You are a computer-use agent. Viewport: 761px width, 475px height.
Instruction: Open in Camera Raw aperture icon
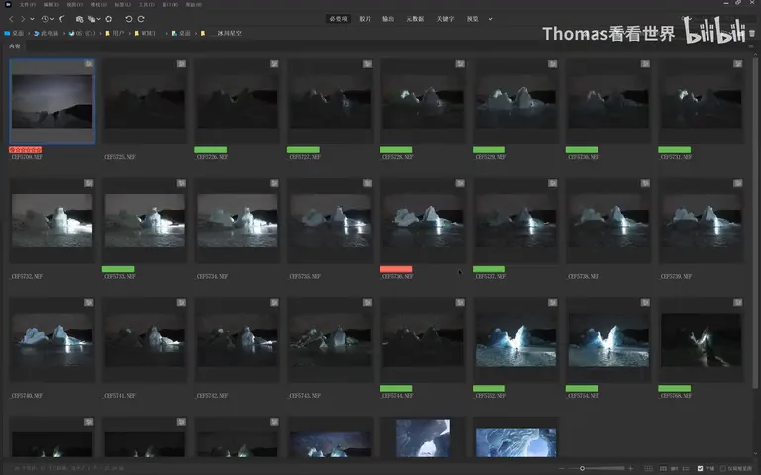pos(109,19)
